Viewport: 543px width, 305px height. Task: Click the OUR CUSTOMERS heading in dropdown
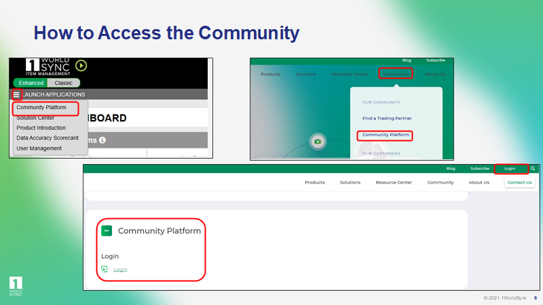pos(381,154)
